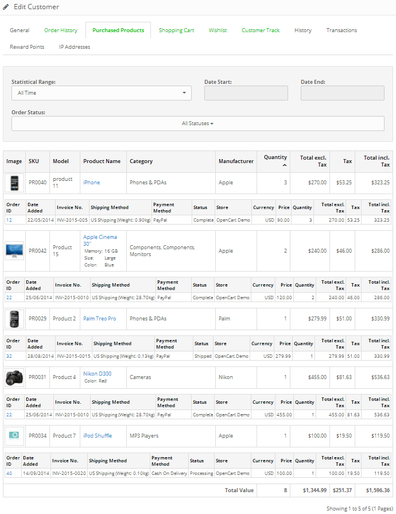
Task: Focus the Date End field
Action: (343, 93)
